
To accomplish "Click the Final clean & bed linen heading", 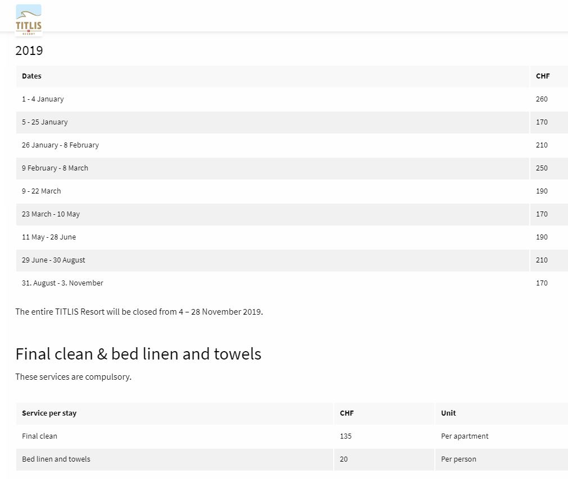I will click(138, 354).
